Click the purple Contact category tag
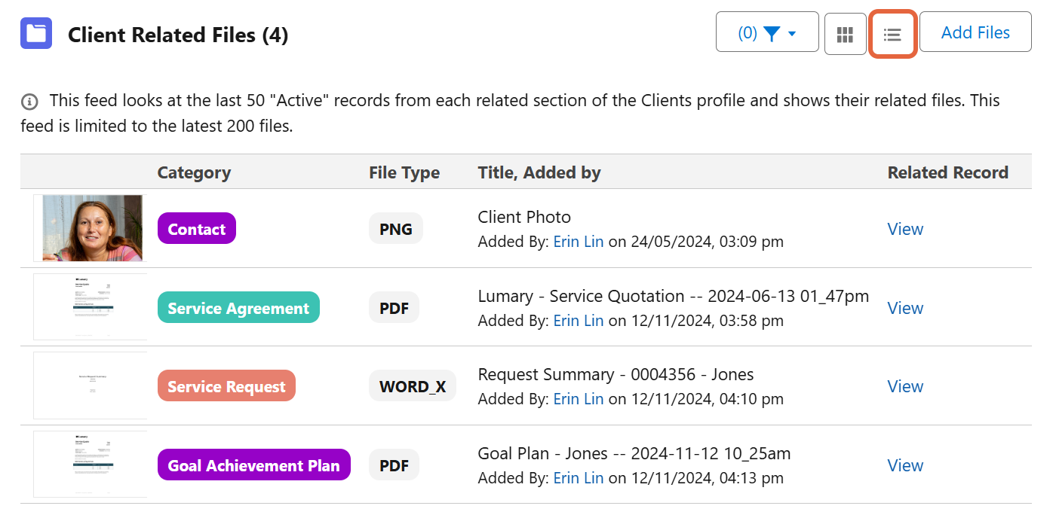Screen dimensions: 1053x518 click(x=196, y=229)
